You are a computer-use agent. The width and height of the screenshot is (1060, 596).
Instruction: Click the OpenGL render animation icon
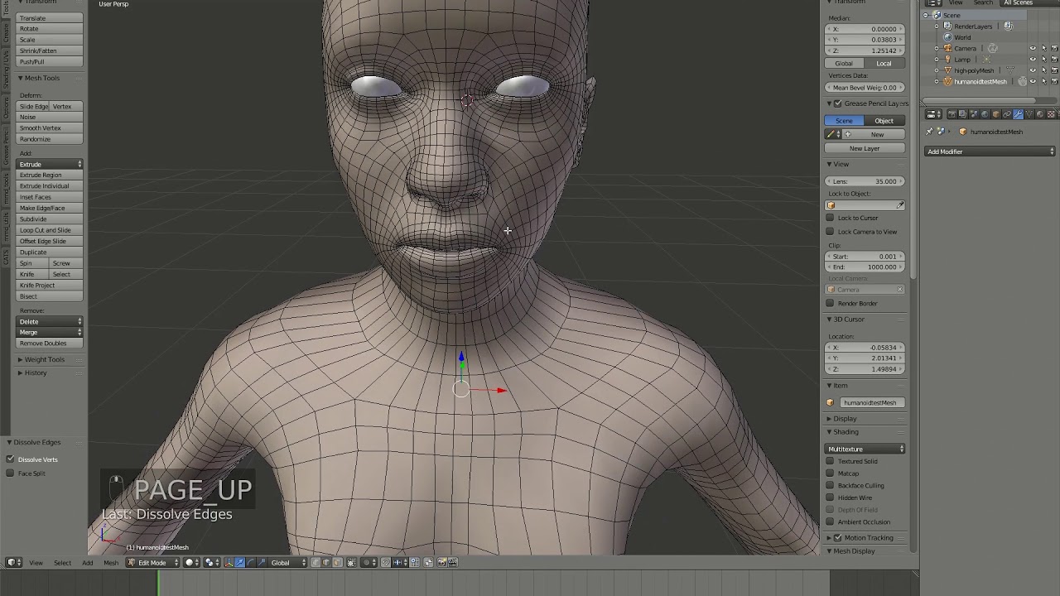pos(453,563)
